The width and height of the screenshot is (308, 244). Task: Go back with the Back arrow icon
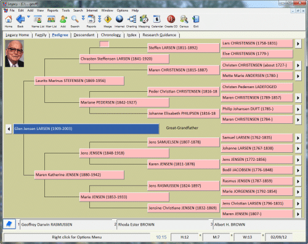[x=20, y=19]
